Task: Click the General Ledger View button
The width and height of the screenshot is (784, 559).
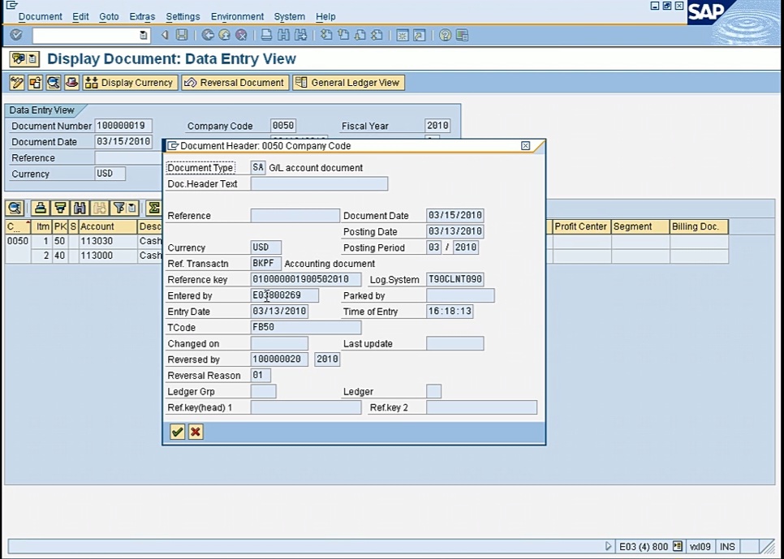Action: pos(348,83)
